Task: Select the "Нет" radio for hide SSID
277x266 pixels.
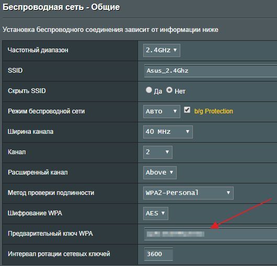Action: (x=169, y=90)
